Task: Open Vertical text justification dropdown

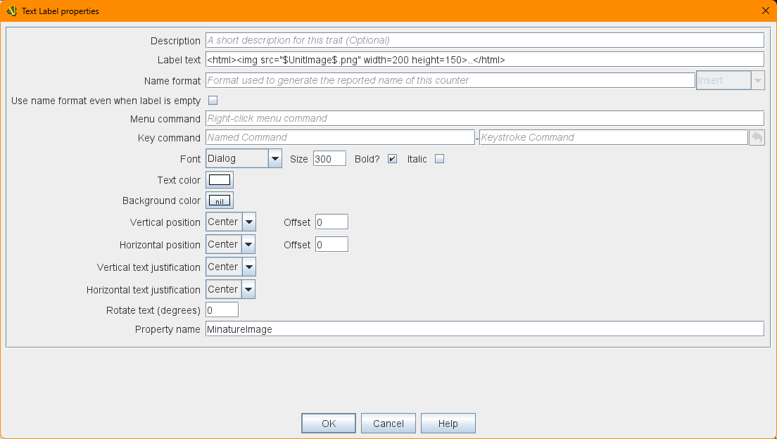Action: click(x=248, y=267)
